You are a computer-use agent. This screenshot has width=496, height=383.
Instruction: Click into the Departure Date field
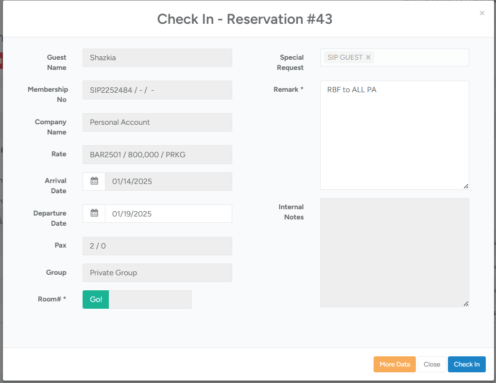coord(168,214)
